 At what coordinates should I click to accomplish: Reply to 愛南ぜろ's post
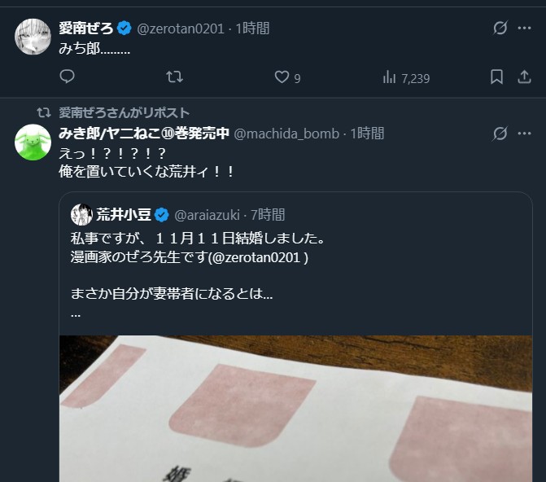tap(67, 77)
